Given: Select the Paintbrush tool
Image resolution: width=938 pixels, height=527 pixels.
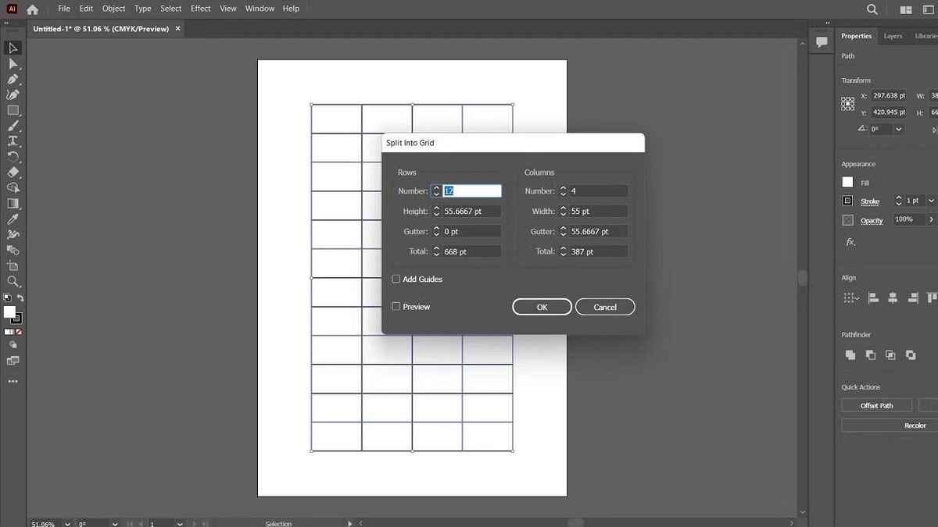Looking at the screenshot, I should click(13, 126).
